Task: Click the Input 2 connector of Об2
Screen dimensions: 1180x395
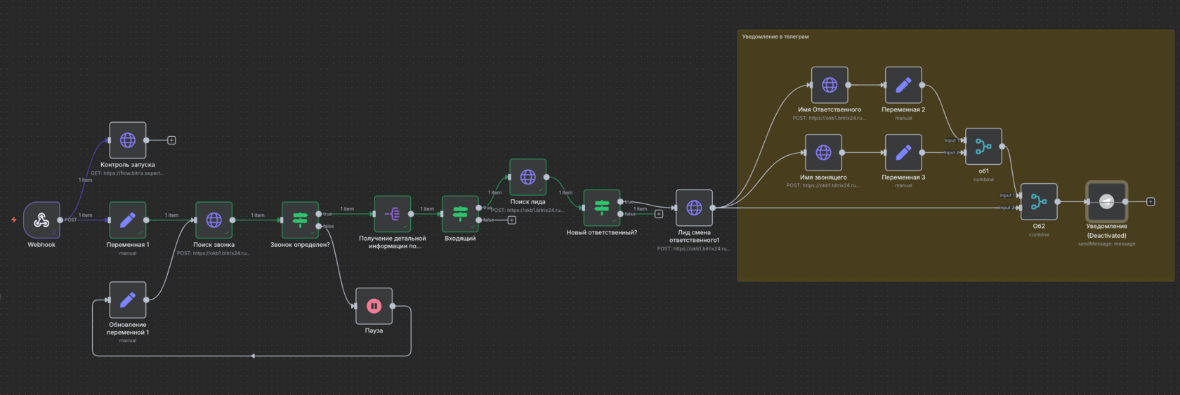Action: (x=1019, y=208)
